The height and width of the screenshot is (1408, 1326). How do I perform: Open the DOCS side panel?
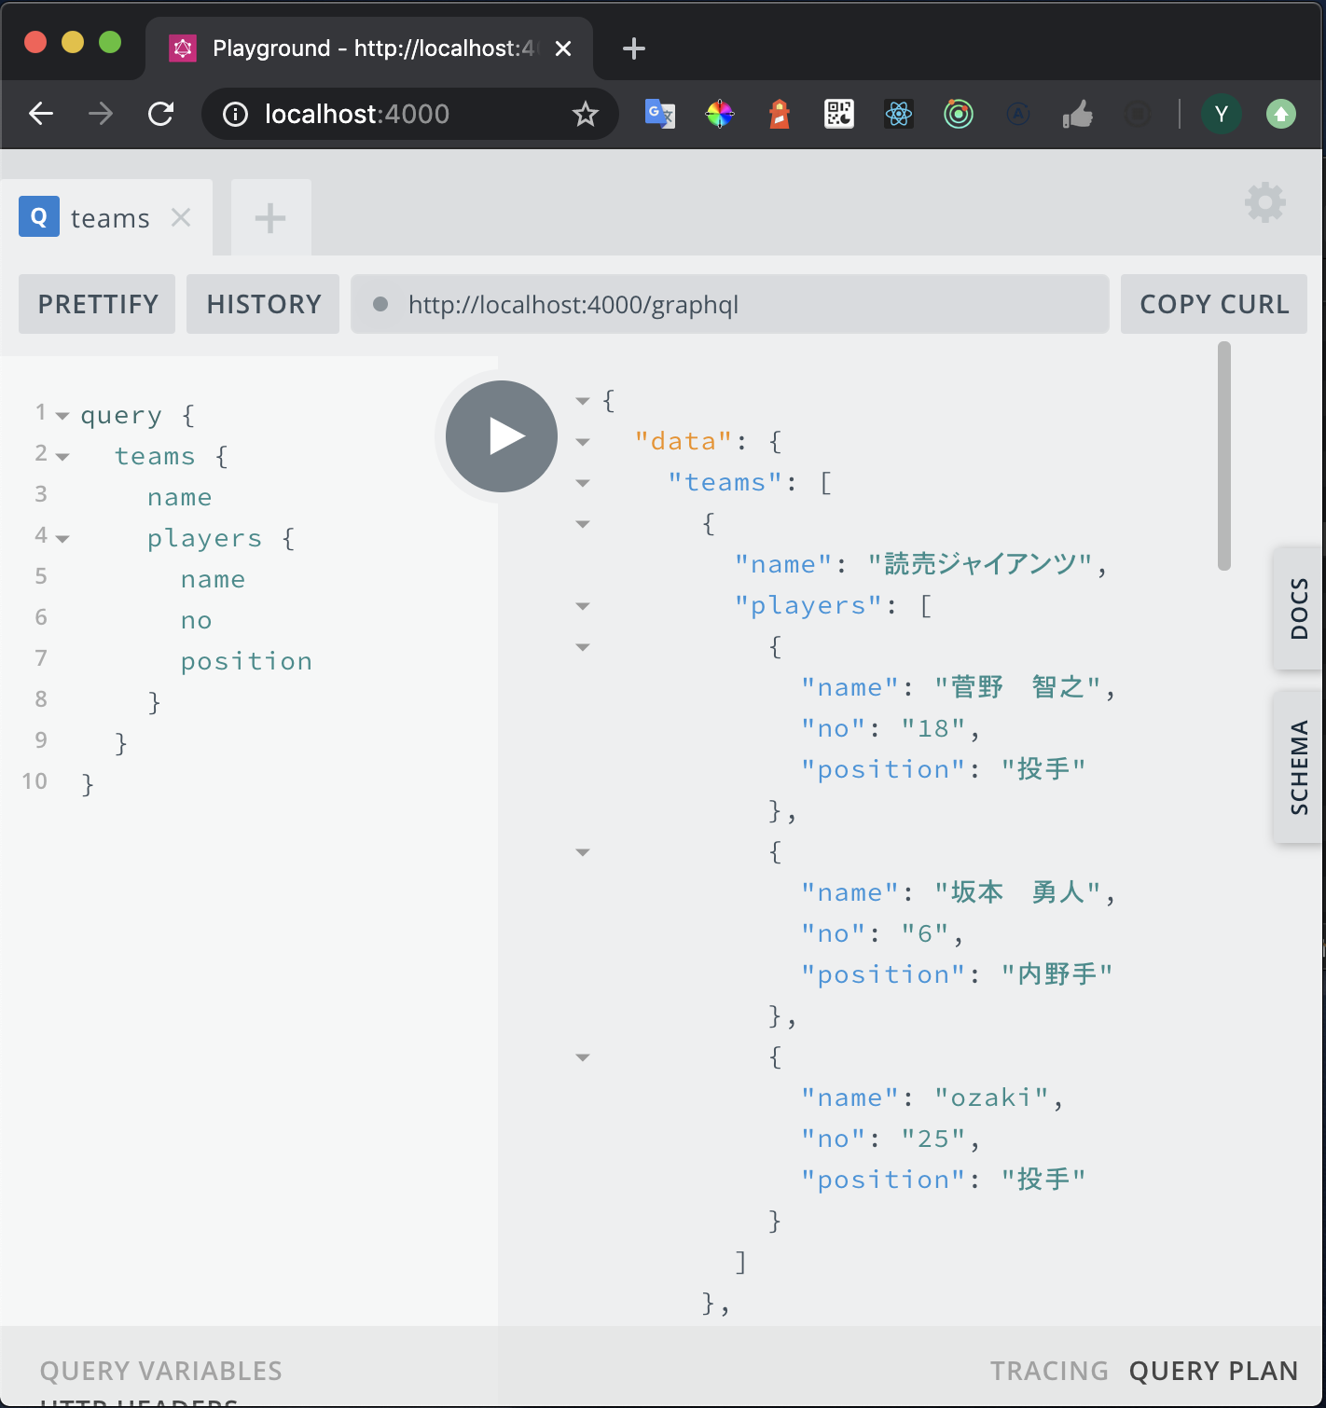[x=1298, y=609]
